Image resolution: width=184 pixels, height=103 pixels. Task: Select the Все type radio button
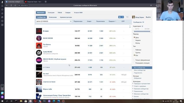[x=134, y=55]
